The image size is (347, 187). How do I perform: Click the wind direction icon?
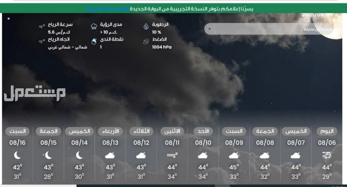(42, 41)
